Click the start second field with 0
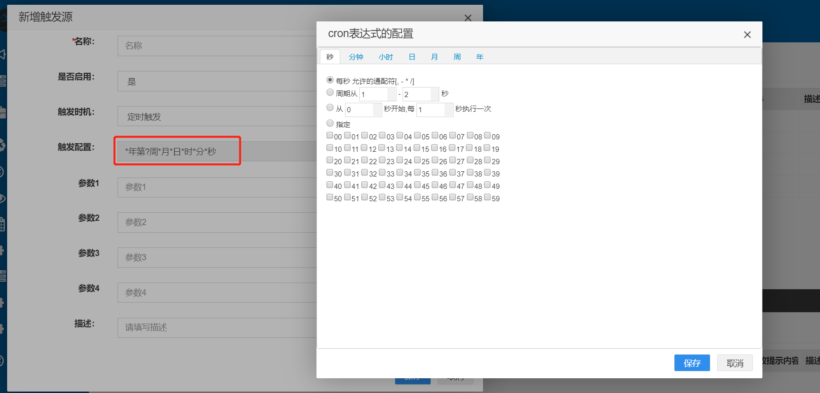The image size is (820, 393). (364, 109)
